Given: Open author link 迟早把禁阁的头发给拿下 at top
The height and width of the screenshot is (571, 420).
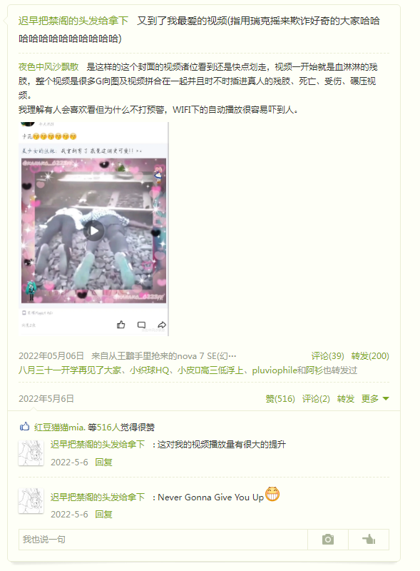Looking at the screenshot, I should pyautogui.click(x=73, y=21).
